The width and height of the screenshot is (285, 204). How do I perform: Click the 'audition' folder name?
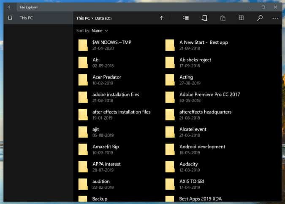click(101, 182)
